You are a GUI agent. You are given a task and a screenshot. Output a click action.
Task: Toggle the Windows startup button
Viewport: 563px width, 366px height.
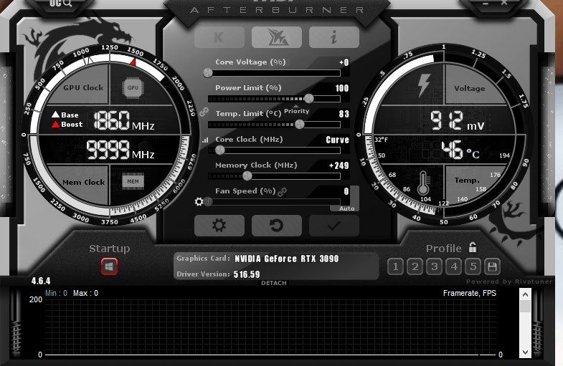click(x=109, y=266)
